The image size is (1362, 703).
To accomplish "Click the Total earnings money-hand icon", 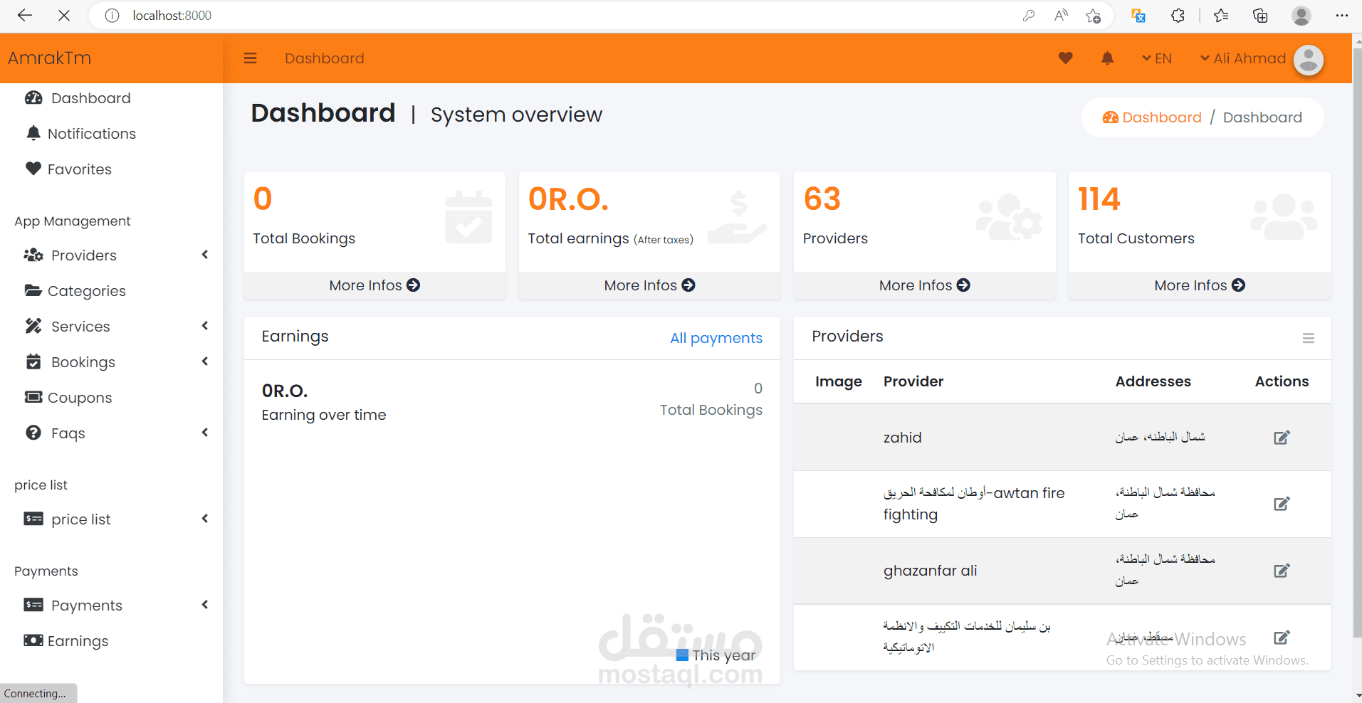I will pos(738,217).
